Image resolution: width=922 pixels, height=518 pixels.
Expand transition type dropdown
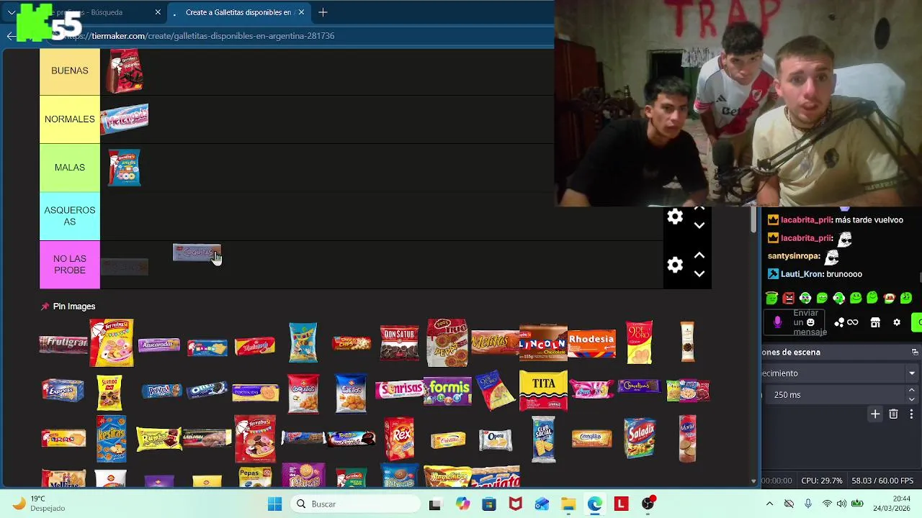911,373
